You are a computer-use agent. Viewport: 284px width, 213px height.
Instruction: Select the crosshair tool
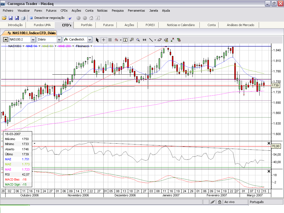pyautogui.click(x=104, y=40)
